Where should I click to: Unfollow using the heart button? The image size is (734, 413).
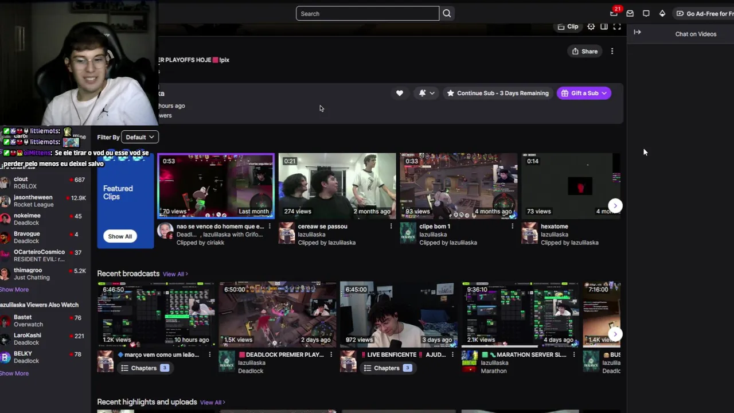400,93
